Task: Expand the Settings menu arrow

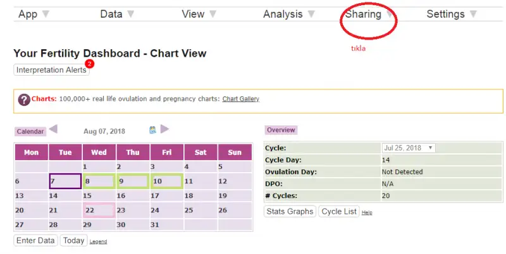Action: [473, 14]
